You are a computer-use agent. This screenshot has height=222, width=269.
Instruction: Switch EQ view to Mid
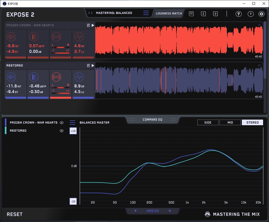pyautogui.click(x=230, y=123)
